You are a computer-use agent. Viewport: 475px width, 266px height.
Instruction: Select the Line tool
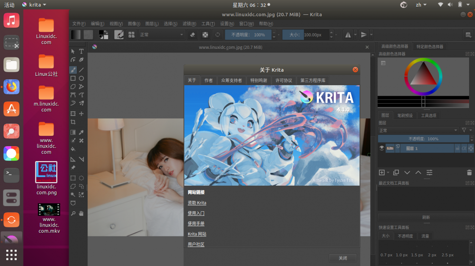pos(81,70)
